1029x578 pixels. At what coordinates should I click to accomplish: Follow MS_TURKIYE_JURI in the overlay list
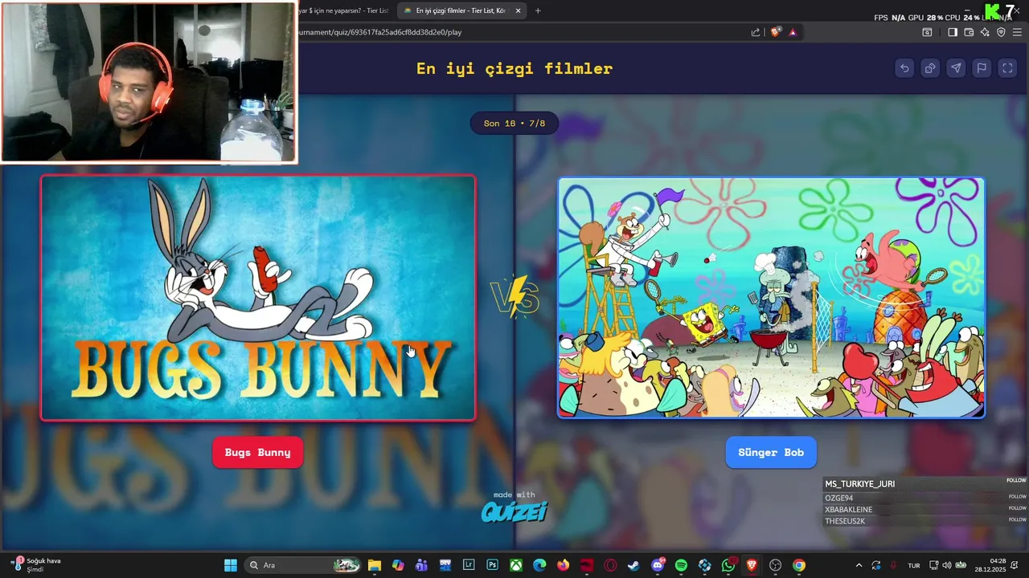pos(1016,480)
